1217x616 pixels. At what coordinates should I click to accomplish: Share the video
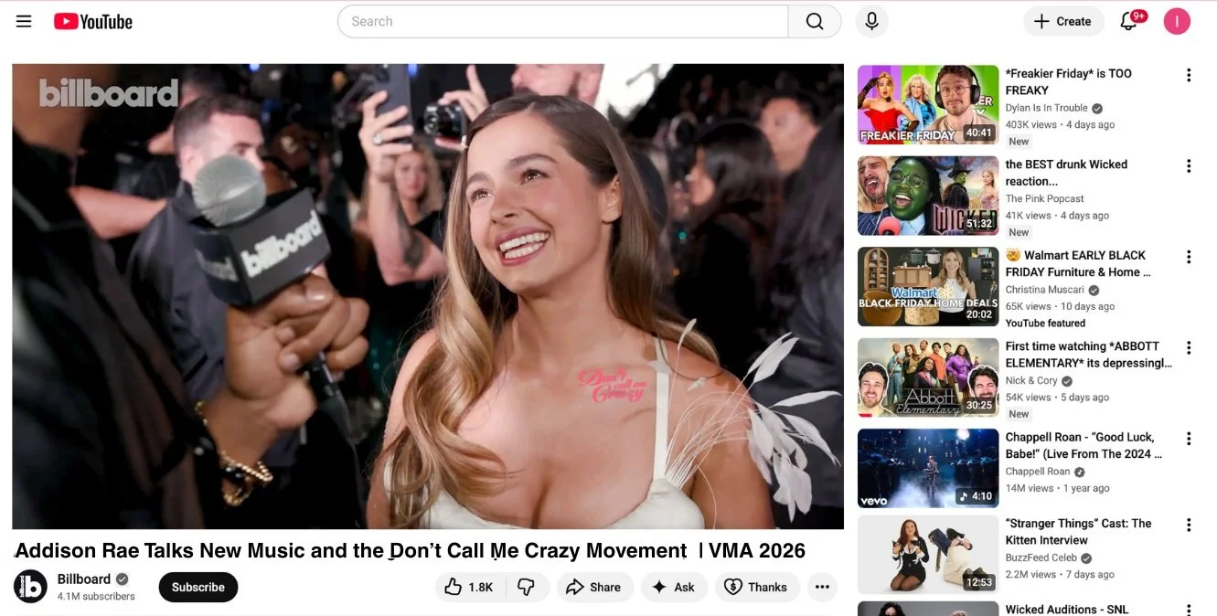click(593, 588)
